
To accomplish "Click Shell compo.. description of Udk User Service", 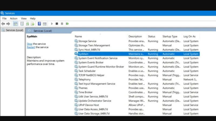I will pos(137,97).
